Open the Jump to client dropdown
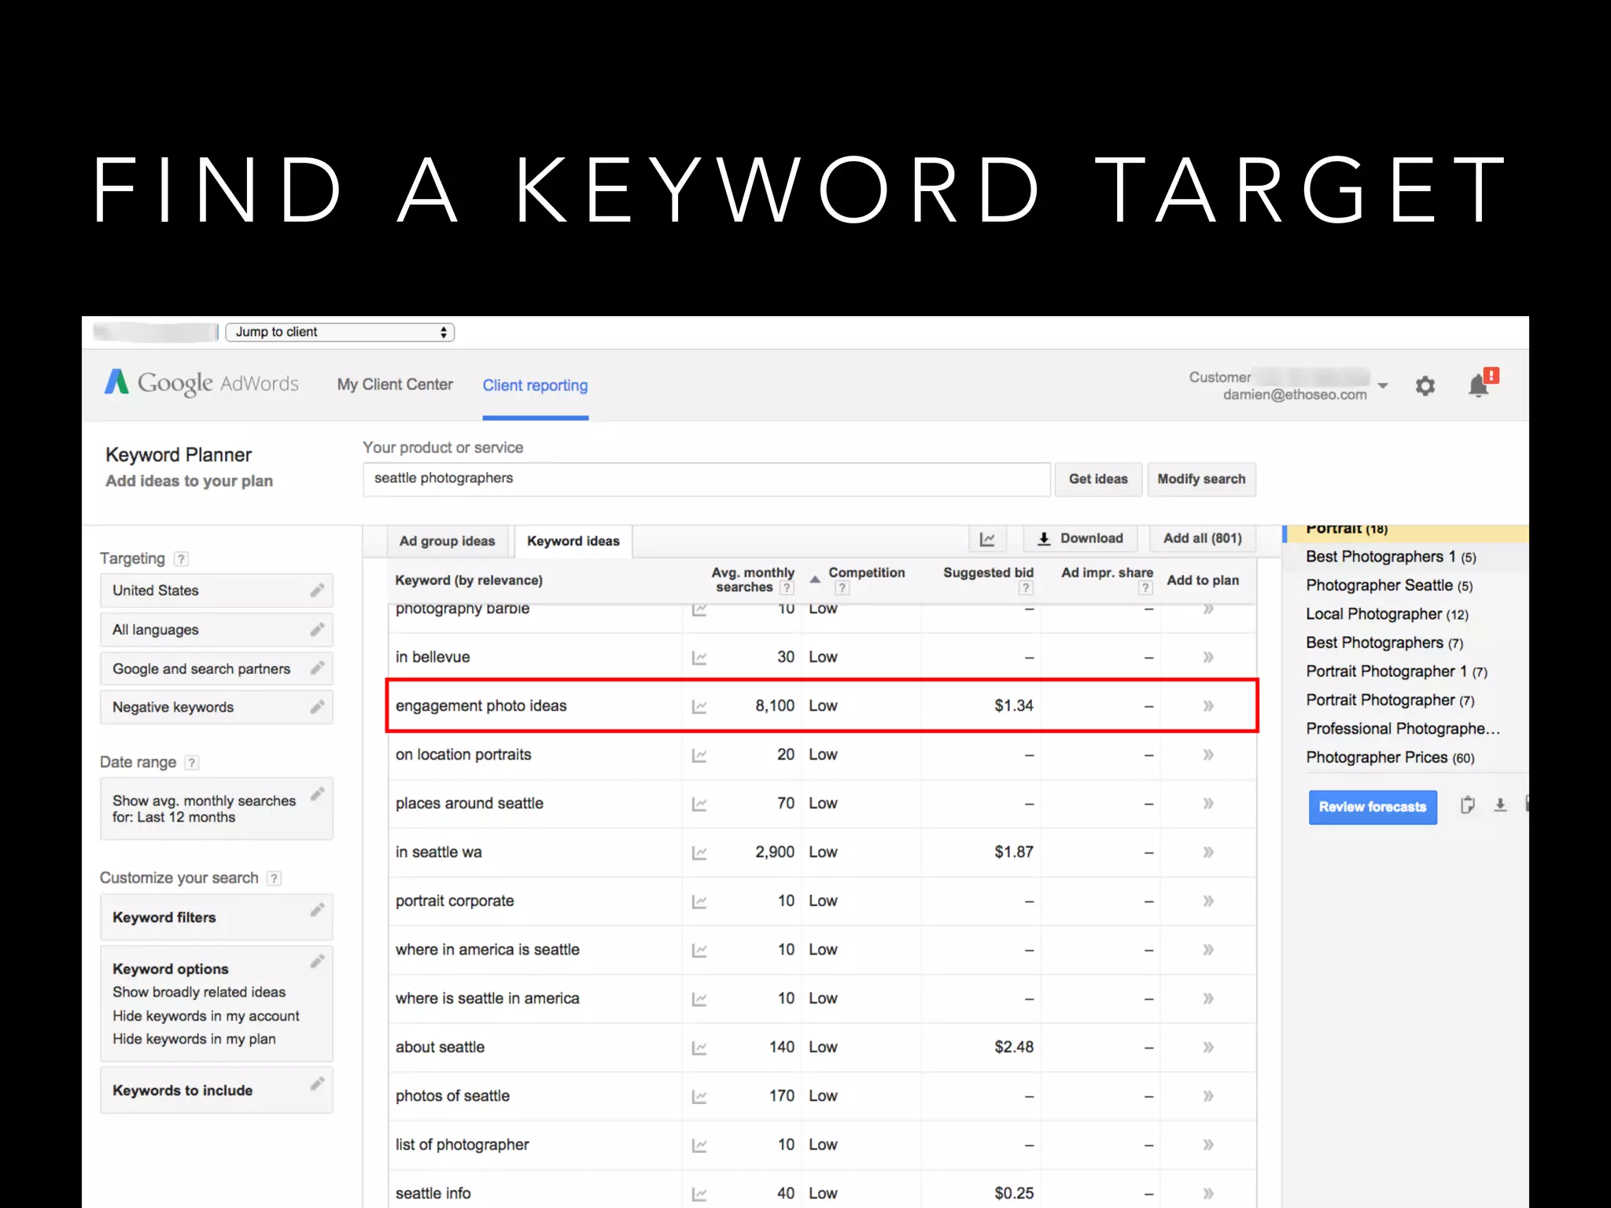This screenshot has height=1208, width=1611. point(340,332)
